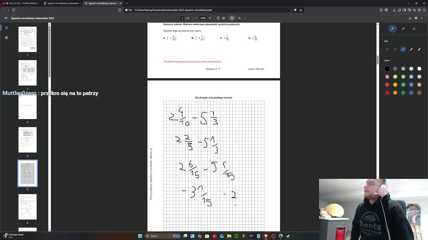The image size is (428, 240).
Task: Print the PDF document
Action: tap(416, 18)
